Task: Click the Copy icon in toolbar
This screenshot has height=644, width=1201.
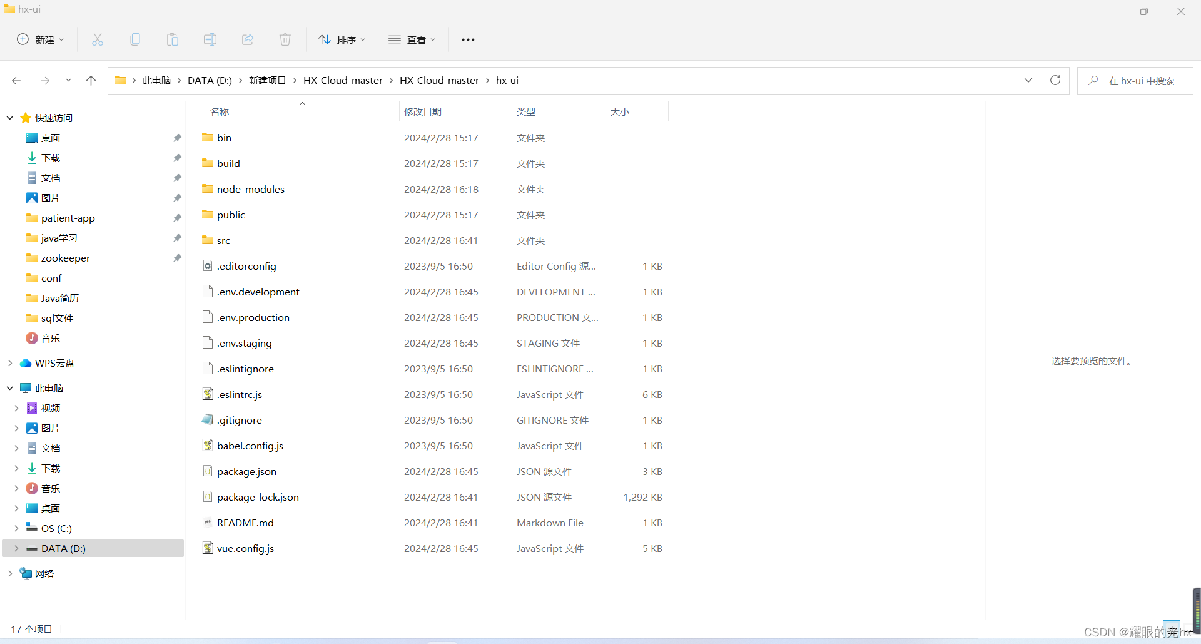Action: [135, 39]
